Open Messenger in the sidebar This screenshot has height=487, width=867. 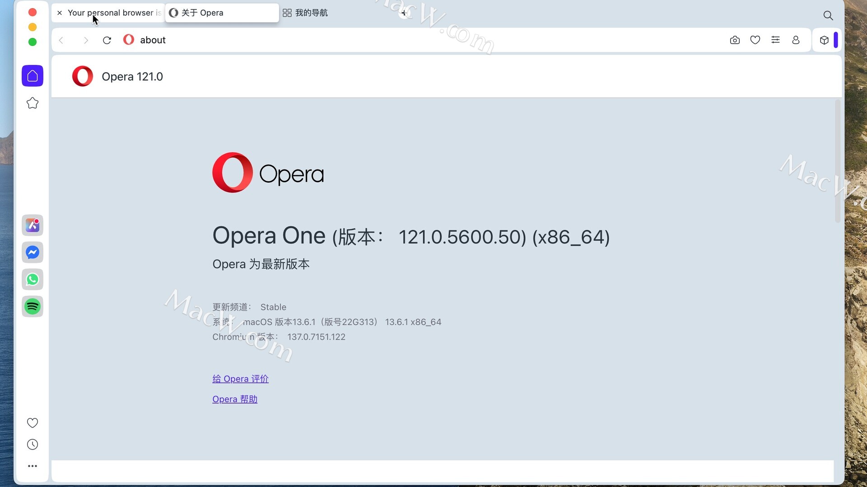(x=33, y=253)
